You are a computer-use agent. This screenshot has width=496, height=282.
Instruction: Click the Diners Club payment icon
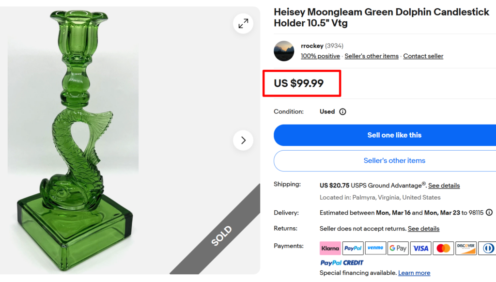click(488, 248)
